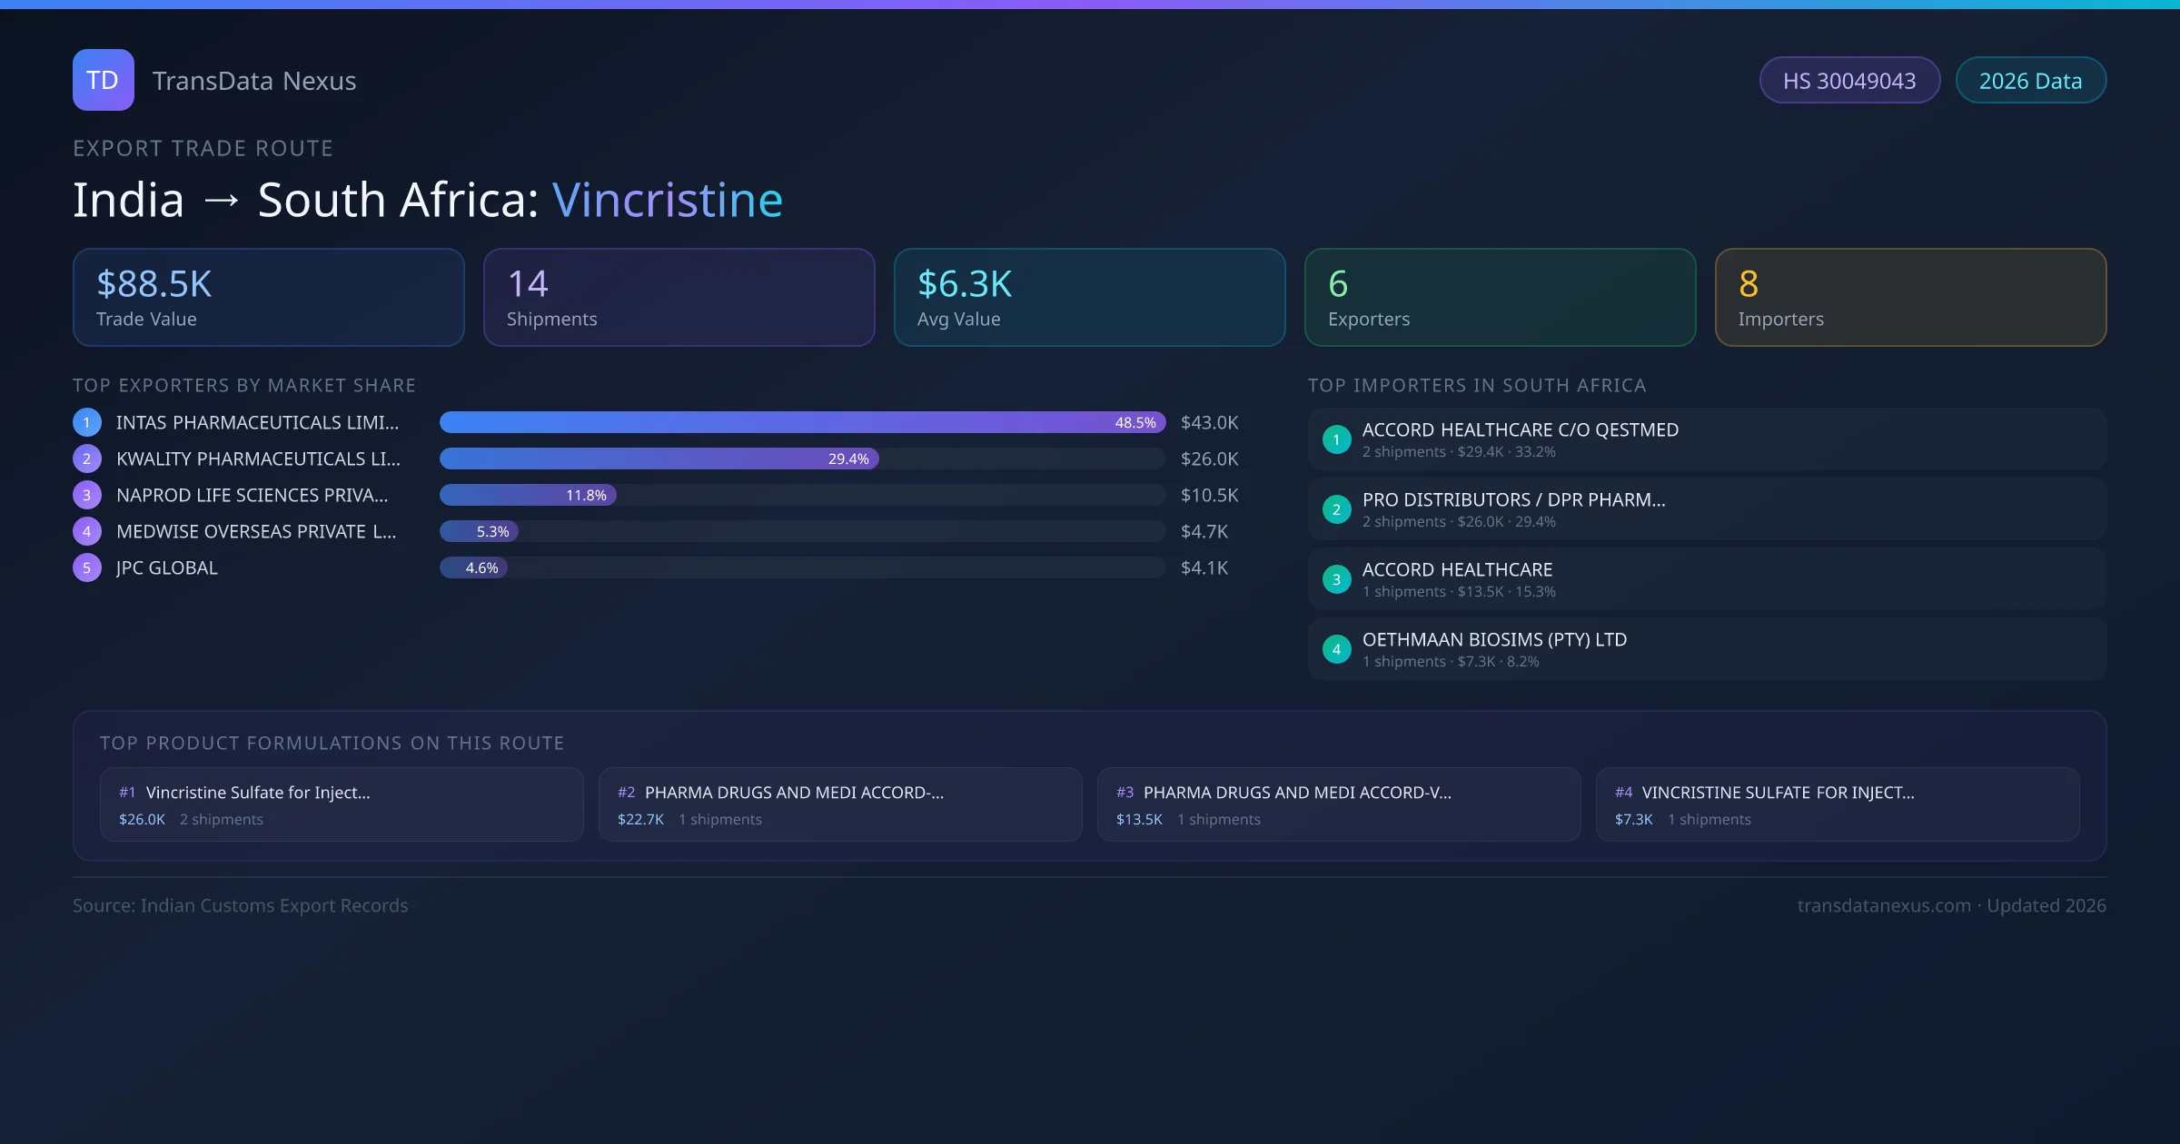Toggle the HS 30049043 code filter
Screen dimensions: 2180x1144
click(x=1849, y=80)
